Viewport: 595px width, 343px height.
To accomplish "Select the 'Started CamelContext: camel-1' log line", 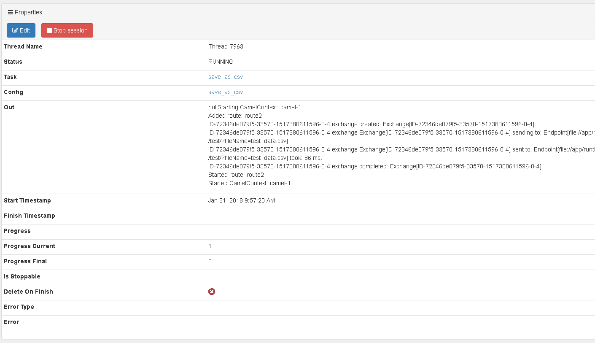I will point(250,183).
